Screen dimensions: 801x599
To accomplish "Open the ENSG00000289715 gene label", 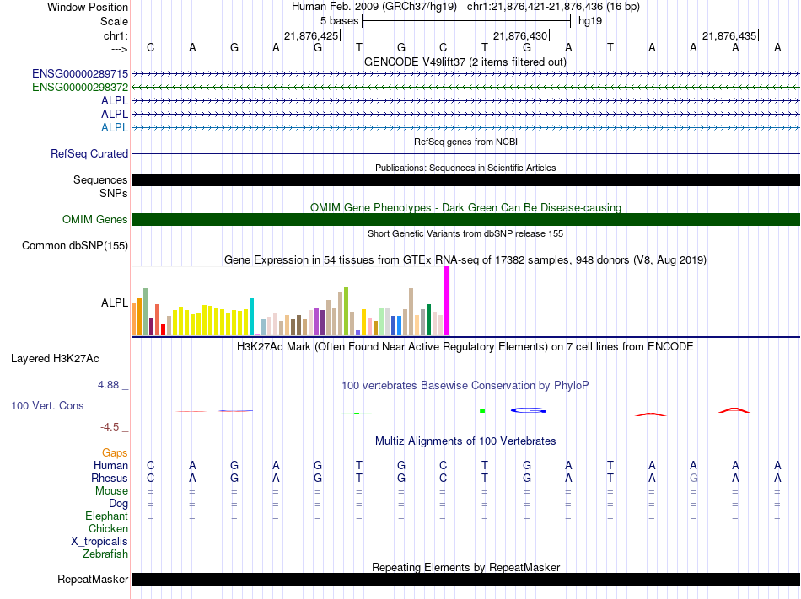I will (x=80, y=74).
